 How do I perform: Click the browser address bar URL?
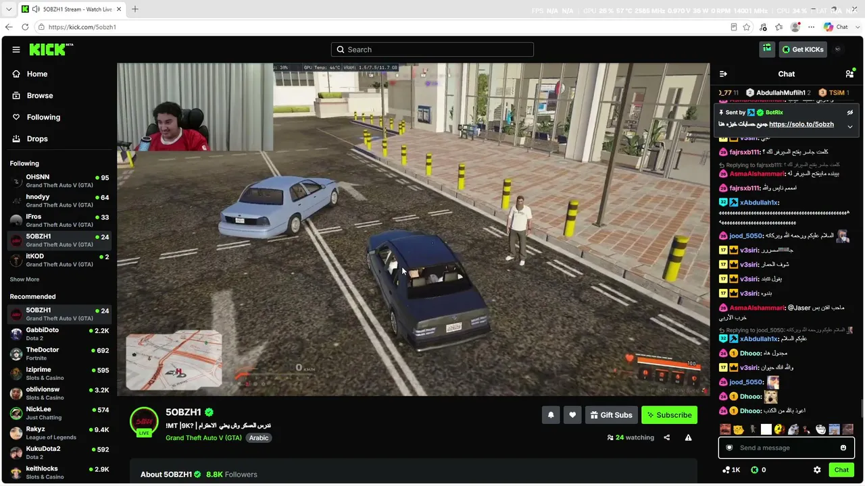(x=82, y=27)
